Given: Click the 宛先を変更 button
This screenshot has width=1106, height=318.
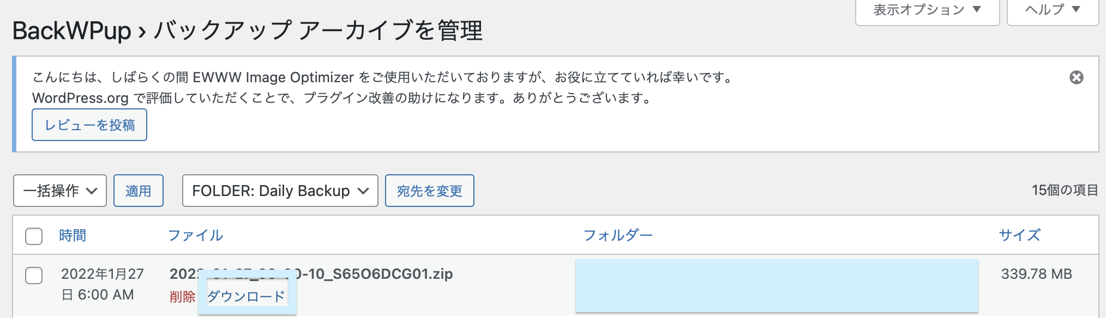Looking at the screenshot, I should (430, 191).
